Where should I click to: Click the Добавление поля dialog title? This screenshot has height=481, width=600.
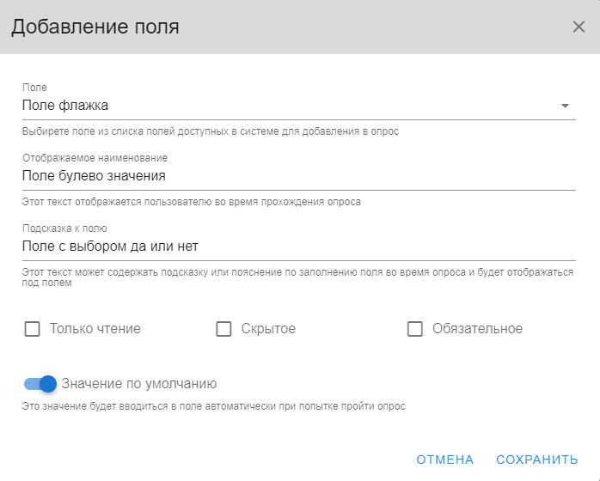click(95, 27)
